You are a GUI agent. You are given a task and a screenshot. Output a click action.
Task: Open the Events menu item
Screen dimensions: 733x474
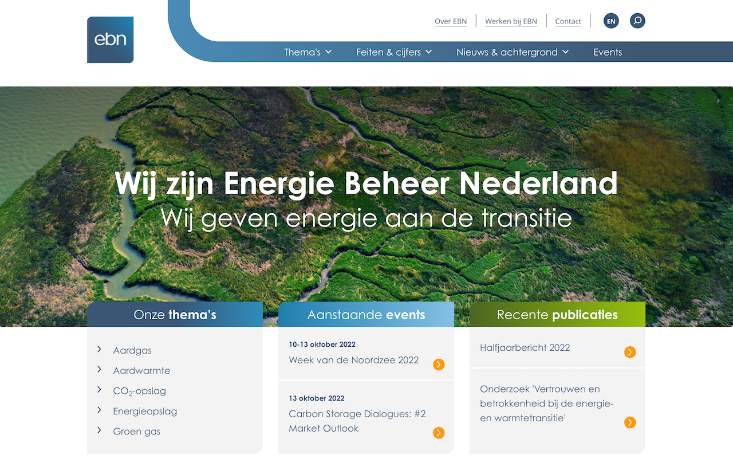[608, 52]
